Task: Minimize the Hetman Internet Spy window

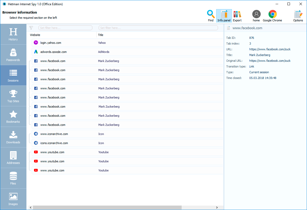Action: [277, 4]
